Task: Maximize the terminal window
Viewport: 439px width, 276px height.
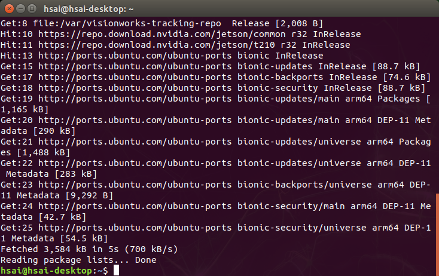Action: click(32, 9)
